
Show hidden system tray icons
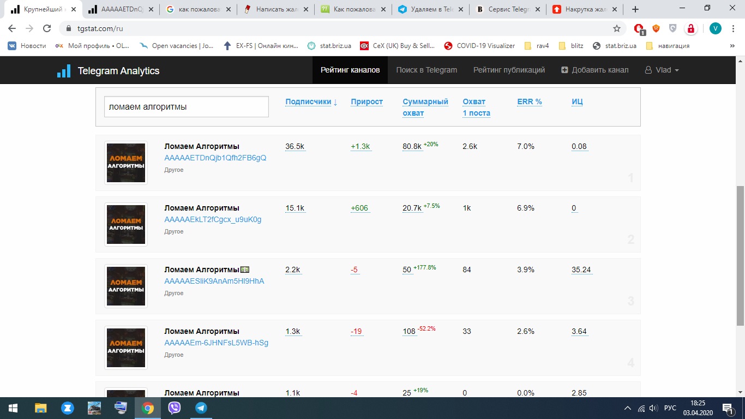[x=628, y=408]
